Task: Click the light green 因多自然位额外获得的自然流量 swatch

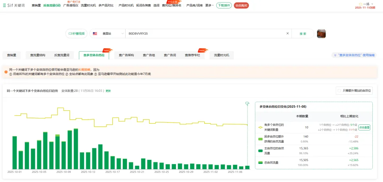Action: 261,139
